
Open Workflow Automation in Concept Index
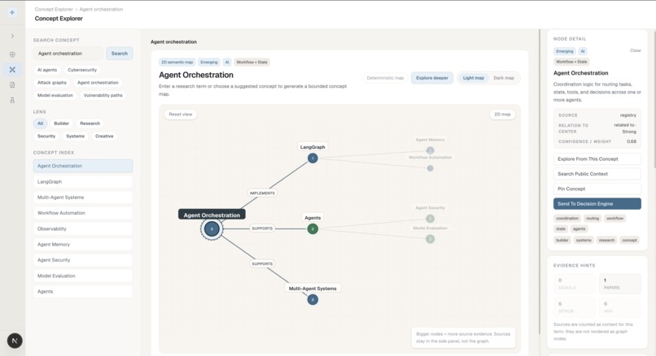click(x=83, y=213)
